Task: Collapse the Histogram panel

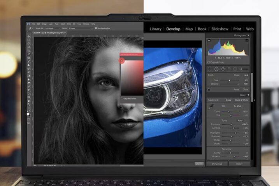Action: 248,35
